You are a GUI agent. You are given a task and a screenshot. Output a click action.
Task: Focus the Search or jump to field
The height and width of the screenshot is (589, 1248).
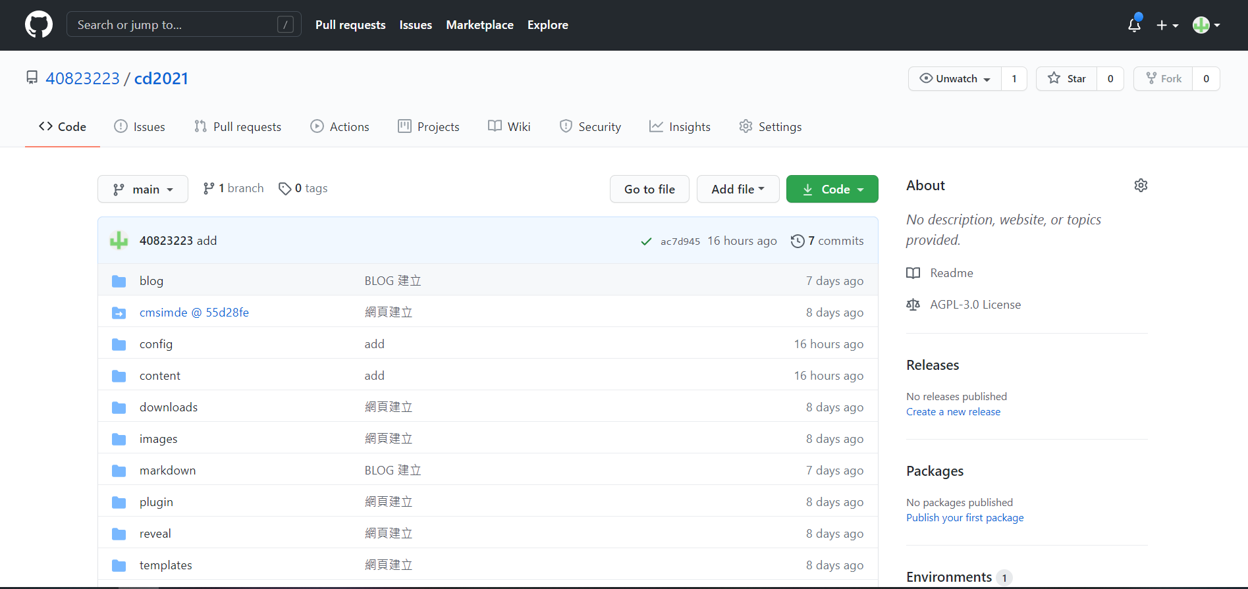184,24
